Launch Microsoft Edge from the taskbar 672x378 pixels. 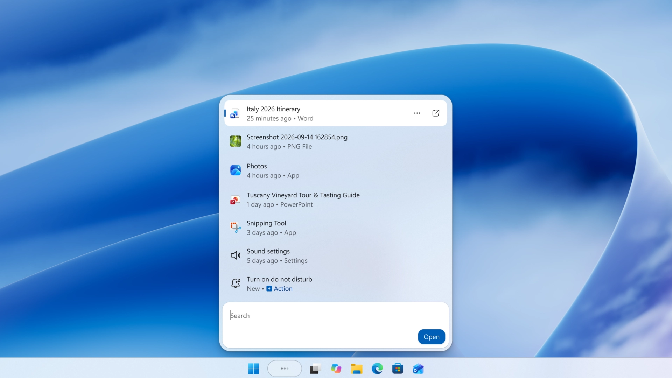click(x=377, y=369)
